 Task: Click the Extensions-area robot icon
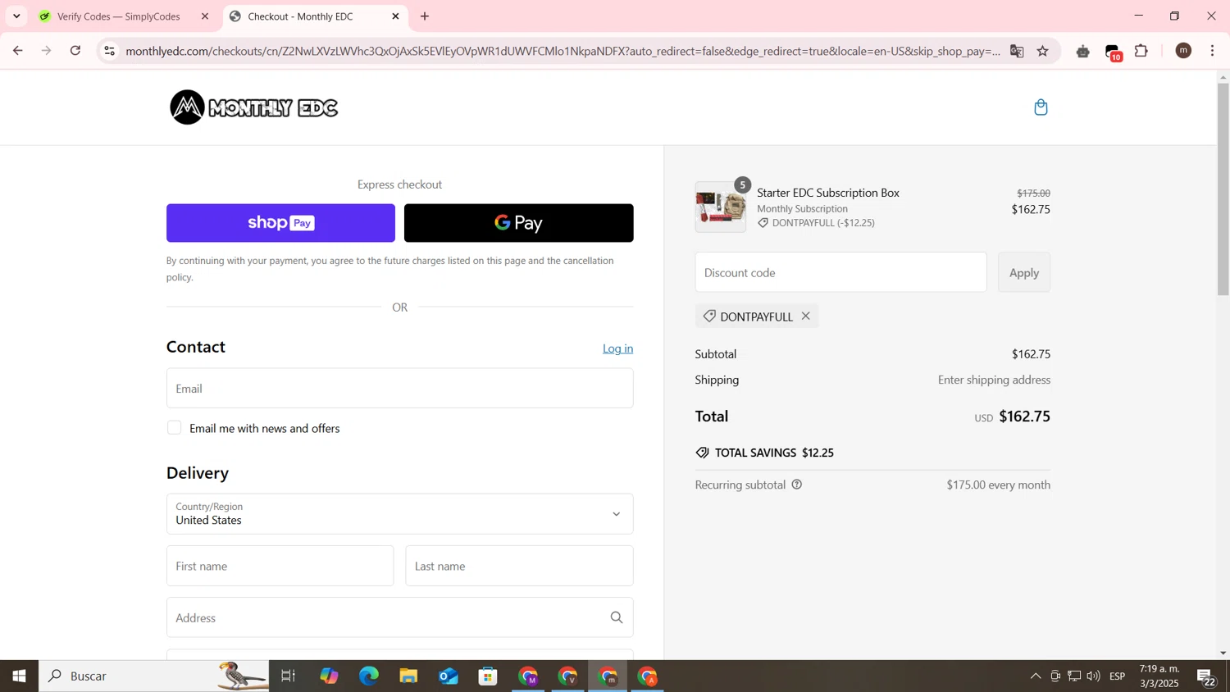pos(1083,51)
